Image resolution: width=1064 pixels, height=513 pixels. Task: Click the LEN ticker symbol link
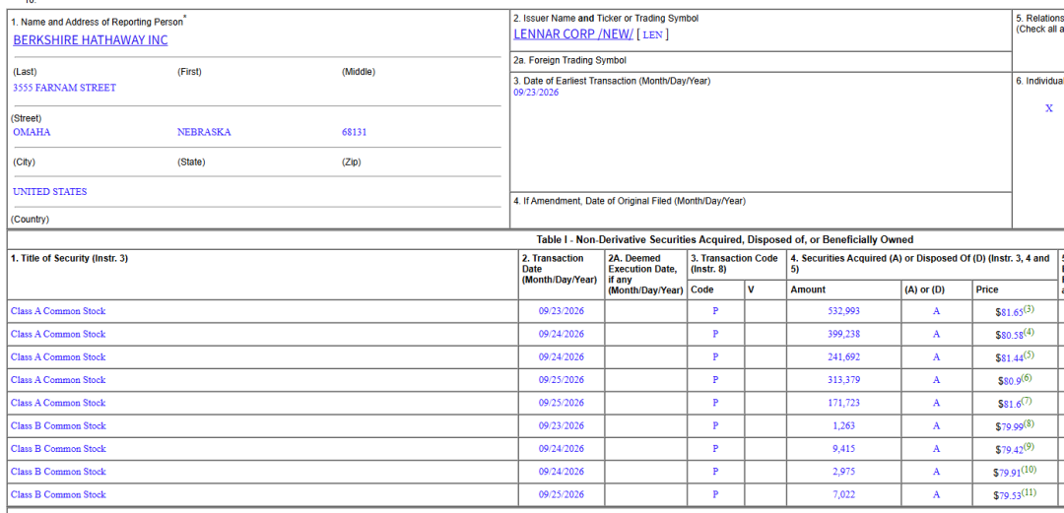click(x=652, y=34)
